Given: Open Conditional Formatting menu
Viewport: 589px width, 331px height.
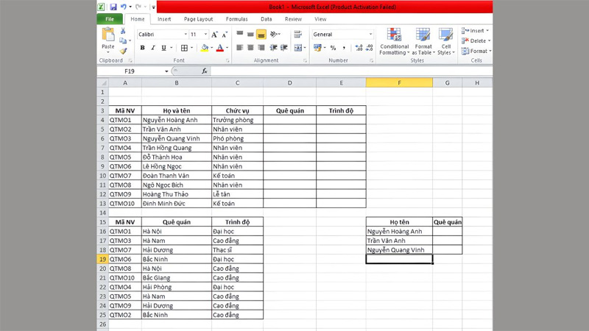Looking at the screenshot, I should pos(394,42).
